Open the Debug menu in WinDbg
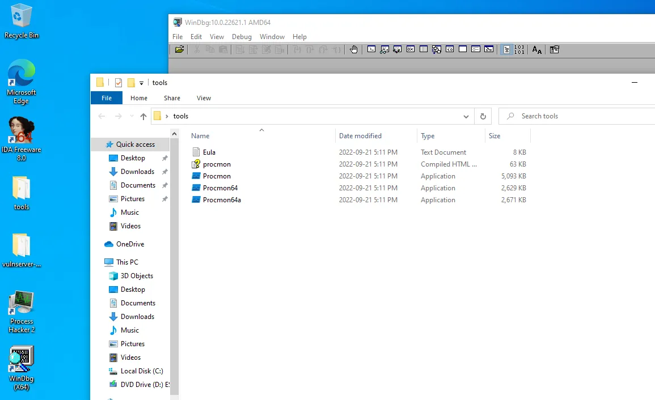This screenshot has height=400, width=655. pos(242,36)
